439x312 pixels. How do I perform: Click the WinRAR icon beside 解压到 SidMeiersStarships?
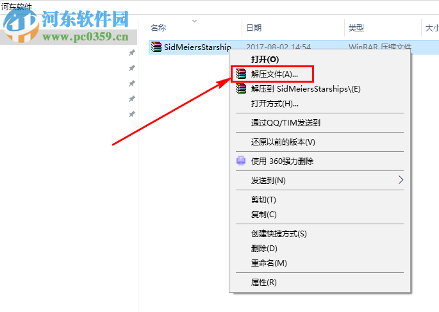pyautogui.click(x=241, y=88)
